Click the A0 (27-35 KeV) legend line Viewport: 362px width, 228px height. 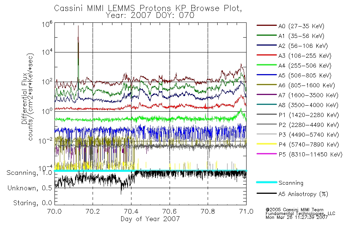(267, 25)
